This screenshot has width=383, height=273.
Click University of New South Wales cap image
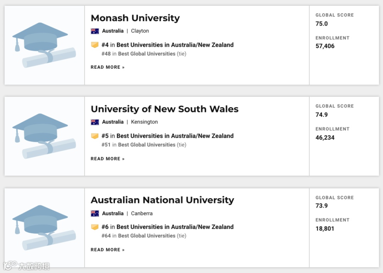click(x=44, y=136)
